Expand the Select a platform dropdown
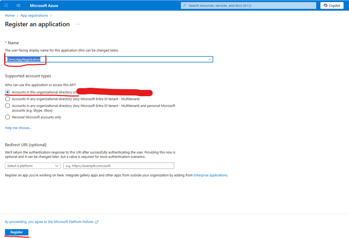 pos(33,166)
